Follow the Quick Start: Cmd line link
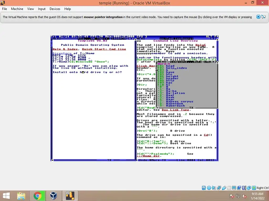 (x=104, y=49)
